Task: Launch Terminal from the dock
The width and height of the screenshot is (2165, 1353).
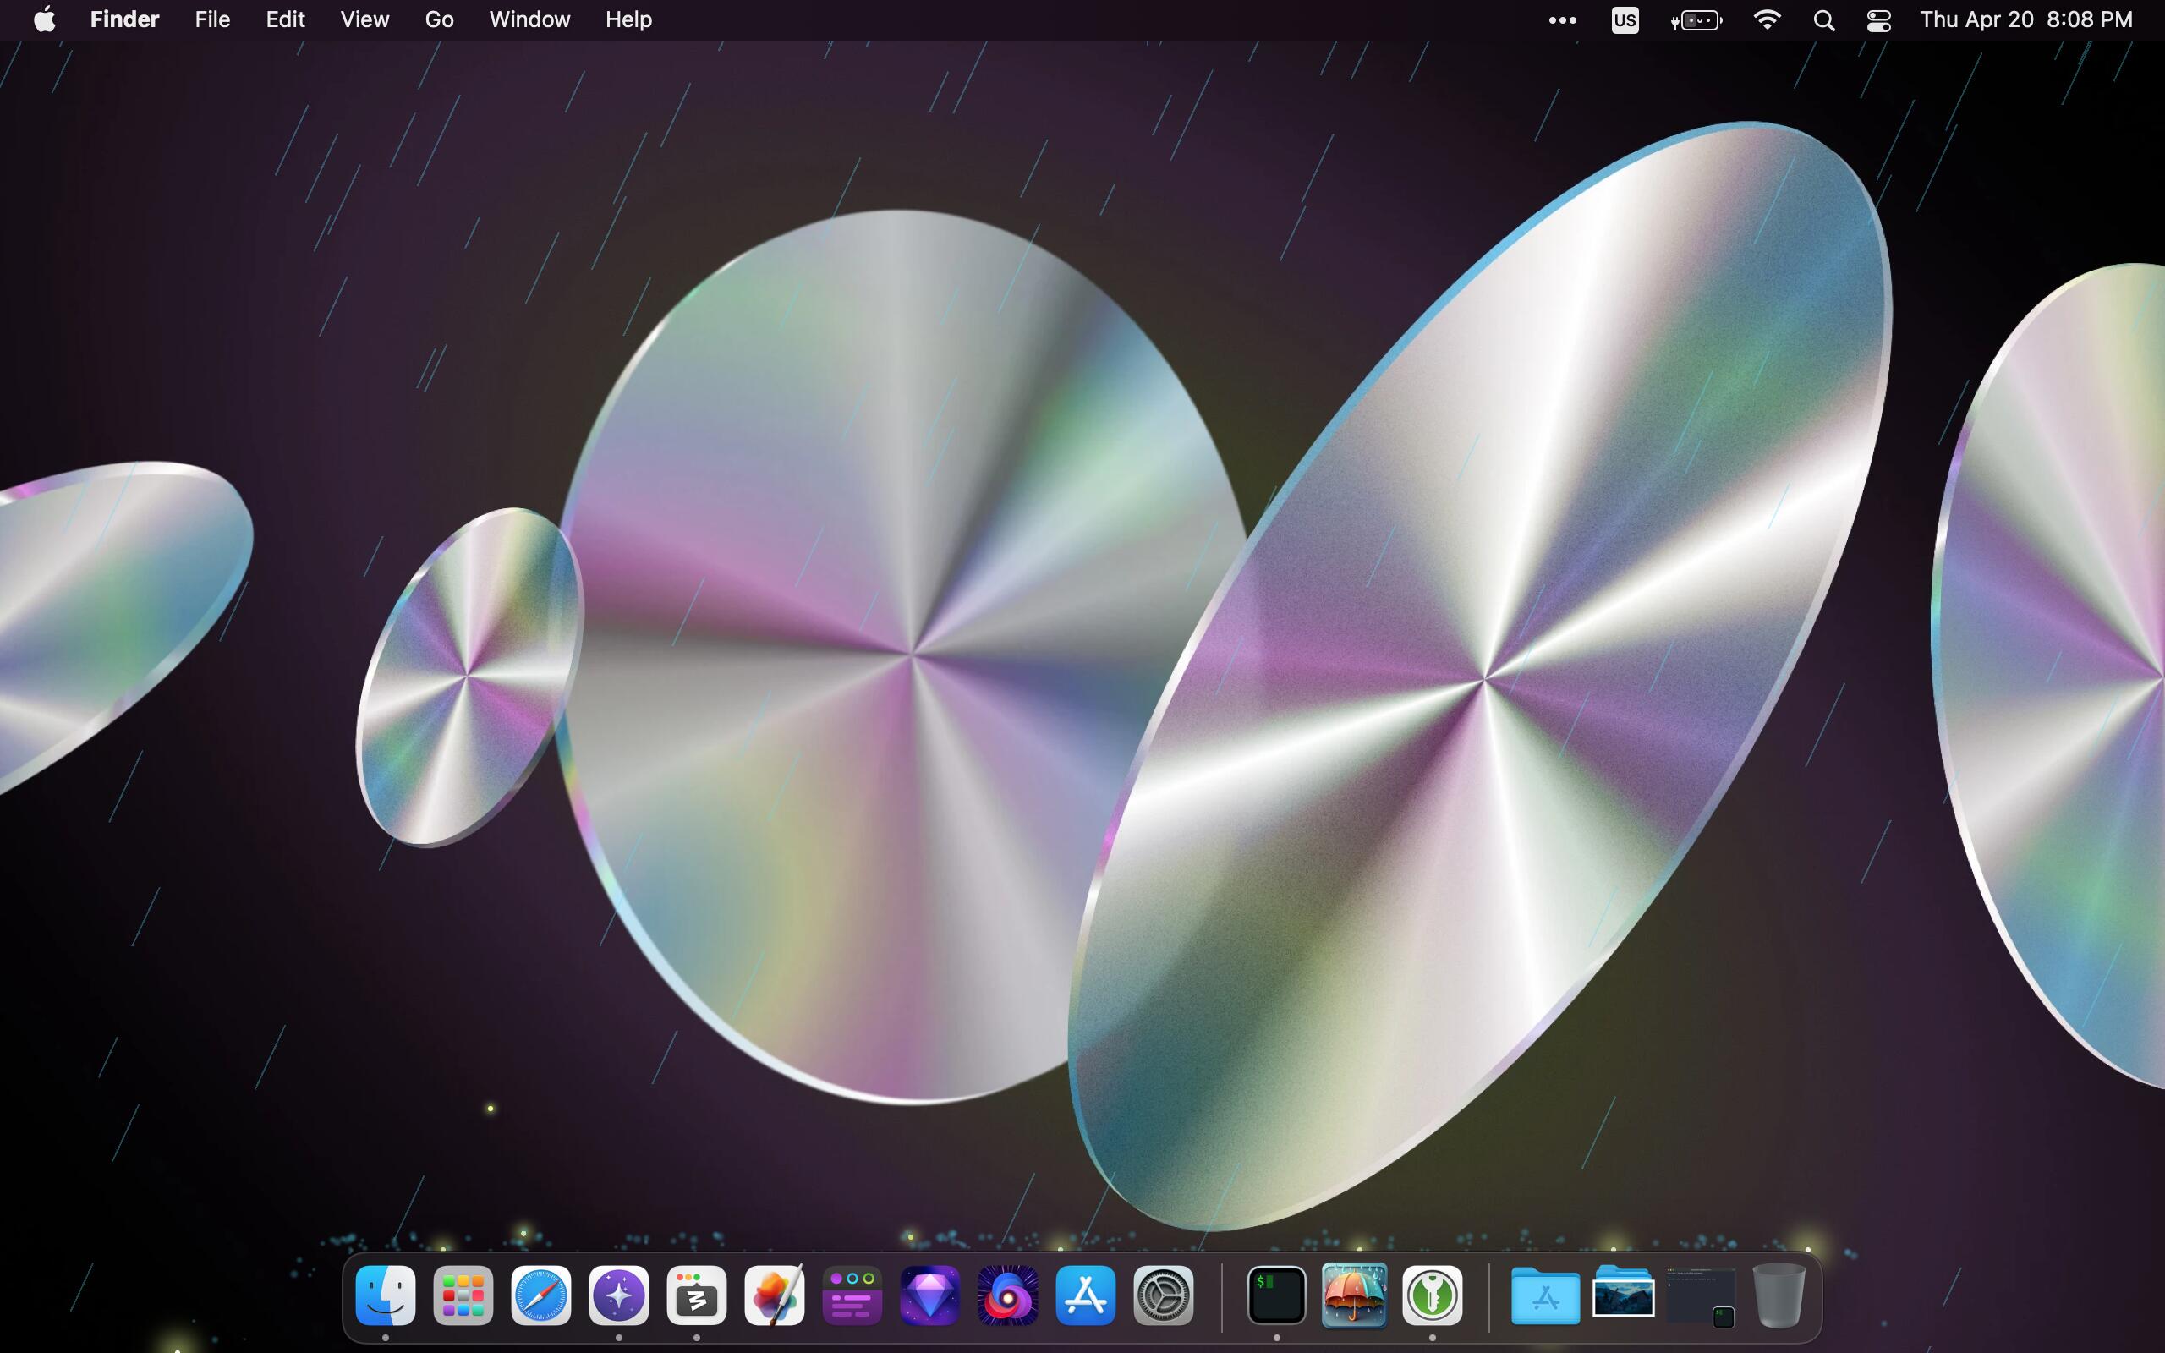Action: coord(1275,1295)
